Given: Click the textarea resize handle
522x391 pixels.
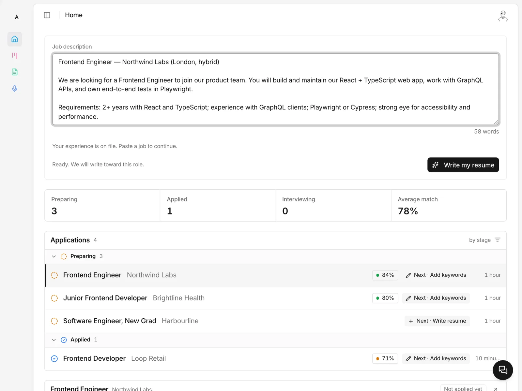Looking at the screenshot, I should pos(496,122).
